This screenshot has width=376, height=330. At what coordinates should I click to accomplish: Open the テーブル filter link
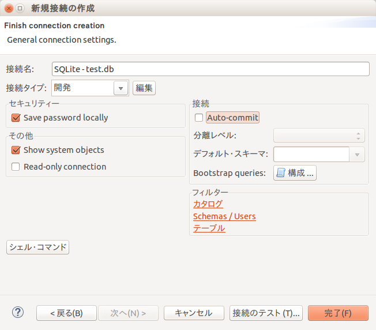point(209,228)
